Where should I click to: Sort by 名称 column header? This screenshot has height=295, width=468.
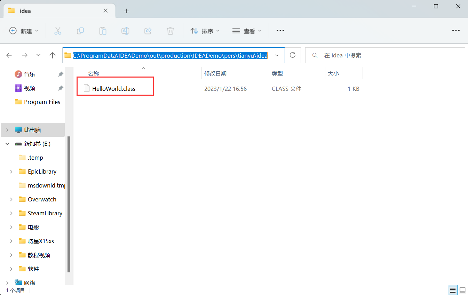coord(94,73)
